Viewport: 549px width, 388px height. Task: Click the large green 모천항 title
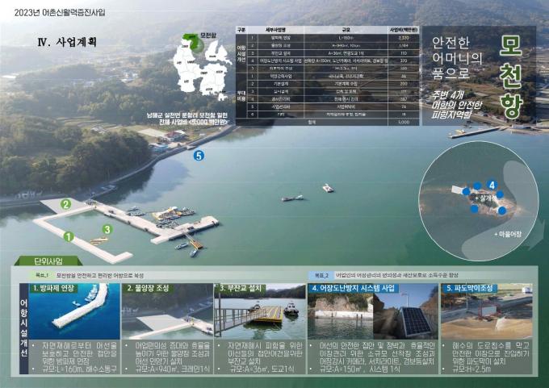(511, 77)
